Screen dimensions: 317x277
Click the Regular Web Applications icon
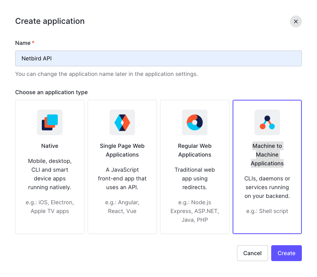tap(195, 122)
